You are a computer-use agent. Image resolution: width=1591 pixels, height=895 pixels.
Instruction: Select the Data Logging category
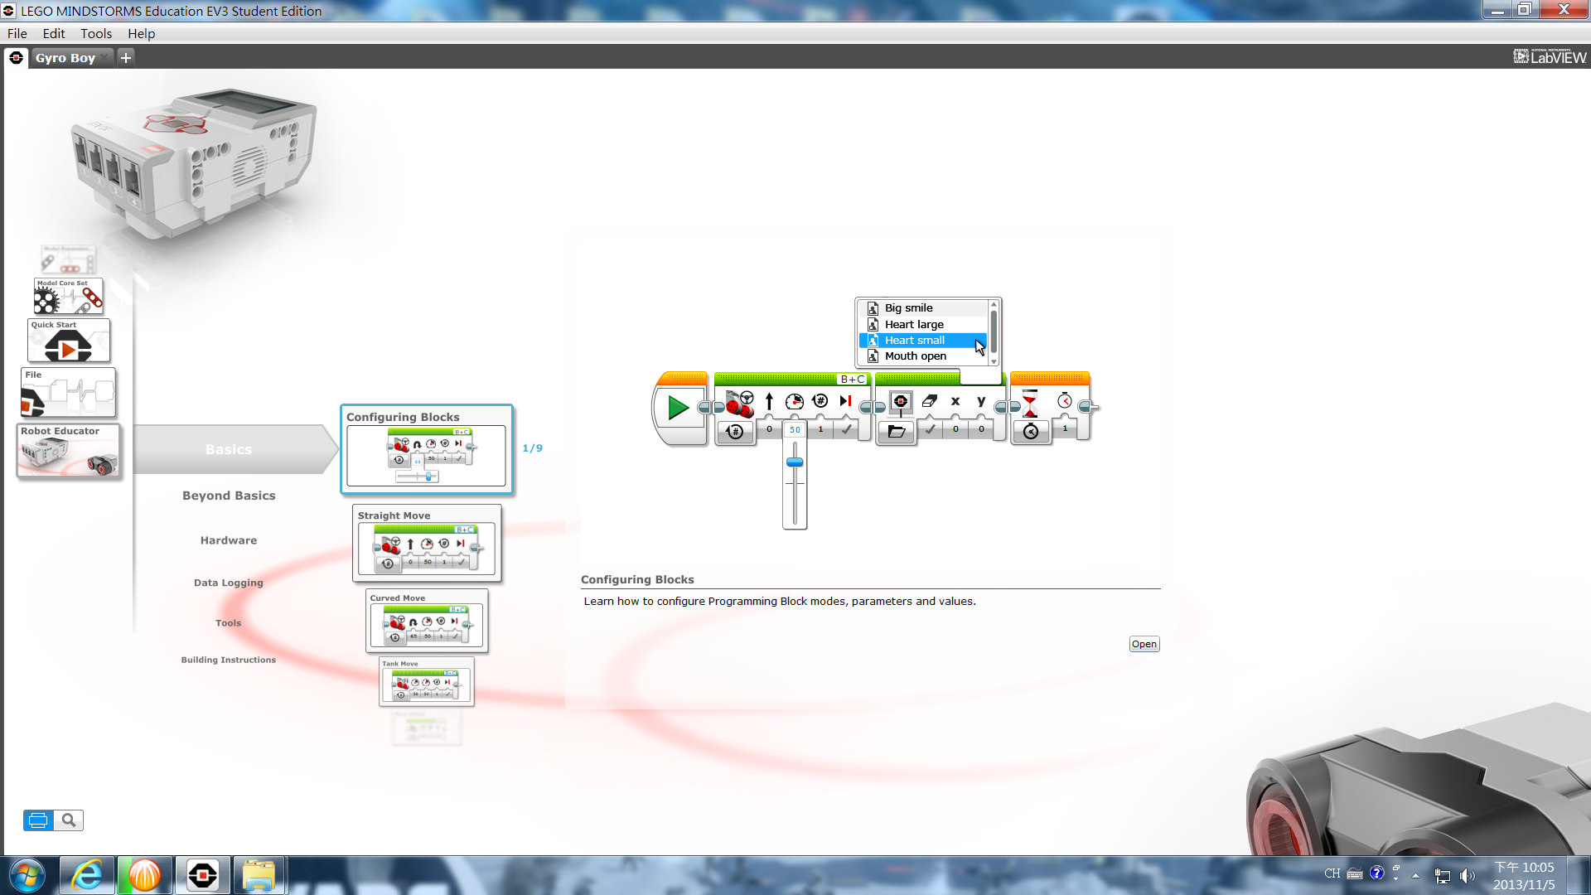229,583
